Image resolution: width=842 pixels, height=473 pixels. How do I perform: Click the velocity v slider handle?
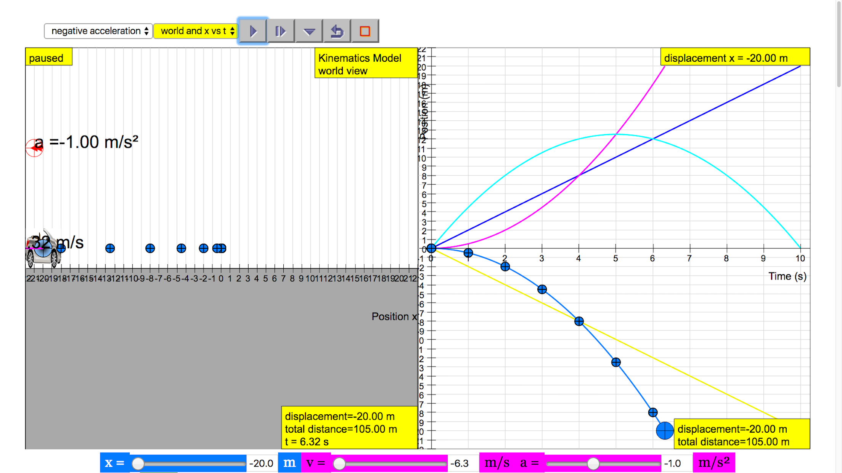point(339,463)
